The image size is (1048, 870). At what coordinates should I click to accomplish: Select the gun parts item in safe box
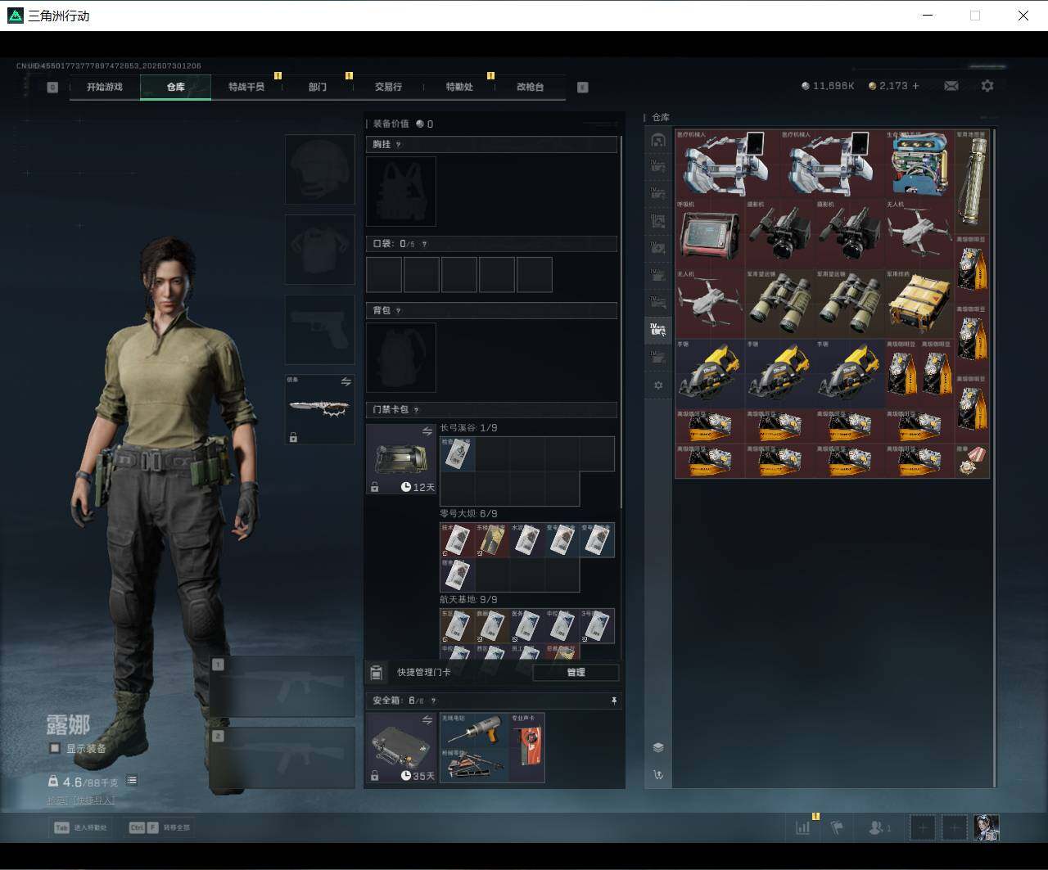pyautogui.click(x=474, y=765)
